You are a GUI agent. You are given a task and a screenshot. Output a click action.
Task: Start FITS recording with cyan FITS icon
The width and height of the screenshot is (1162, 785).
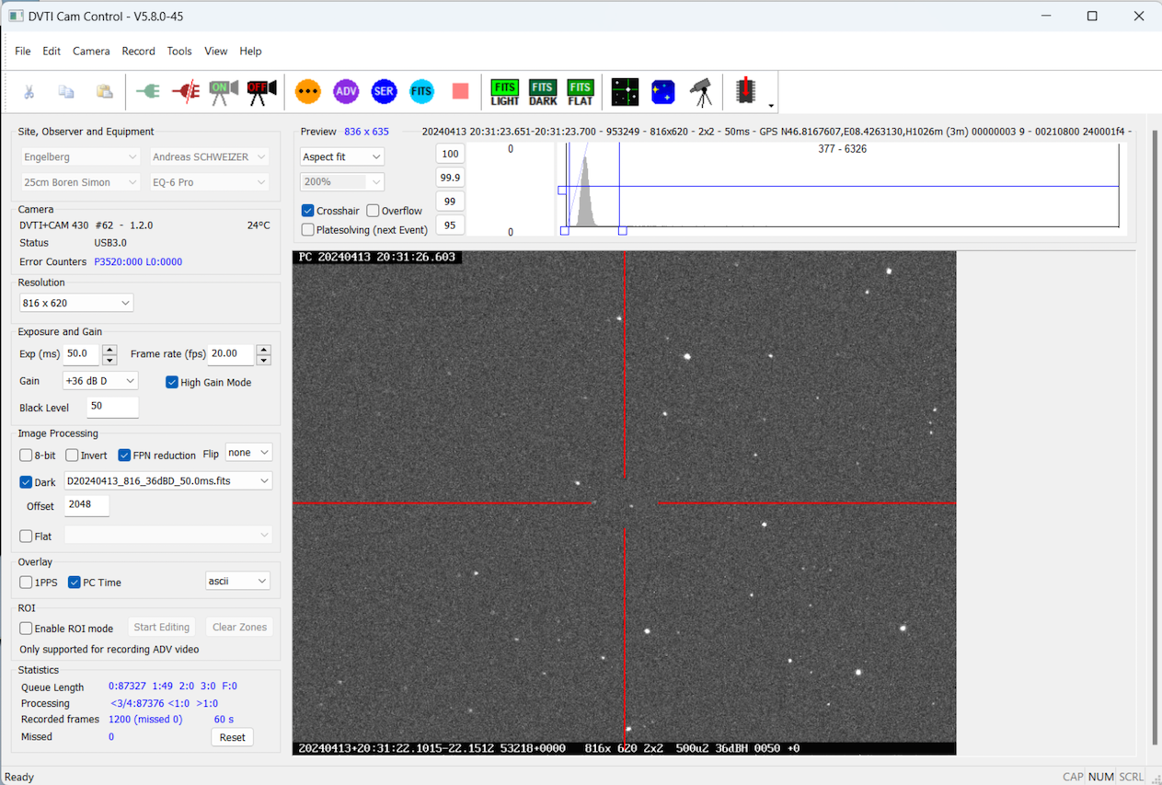click(421, 91)
